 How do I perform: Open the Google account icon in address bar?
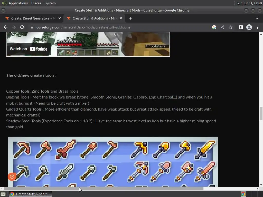pos(214,27)
